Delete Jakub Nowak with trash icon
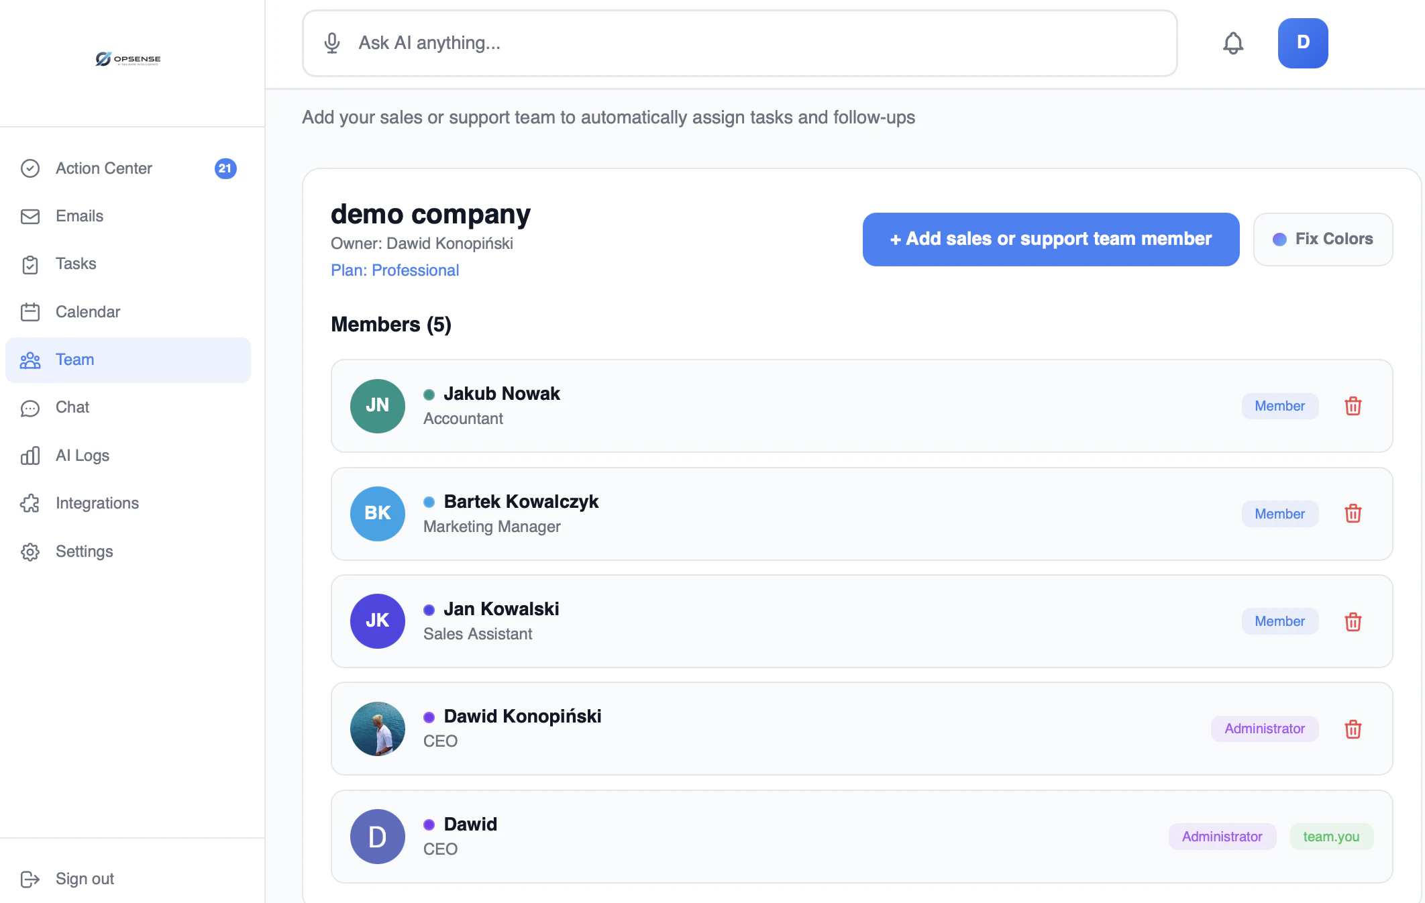Viewport: 1425px width, 903px height. click(1353, 406)
